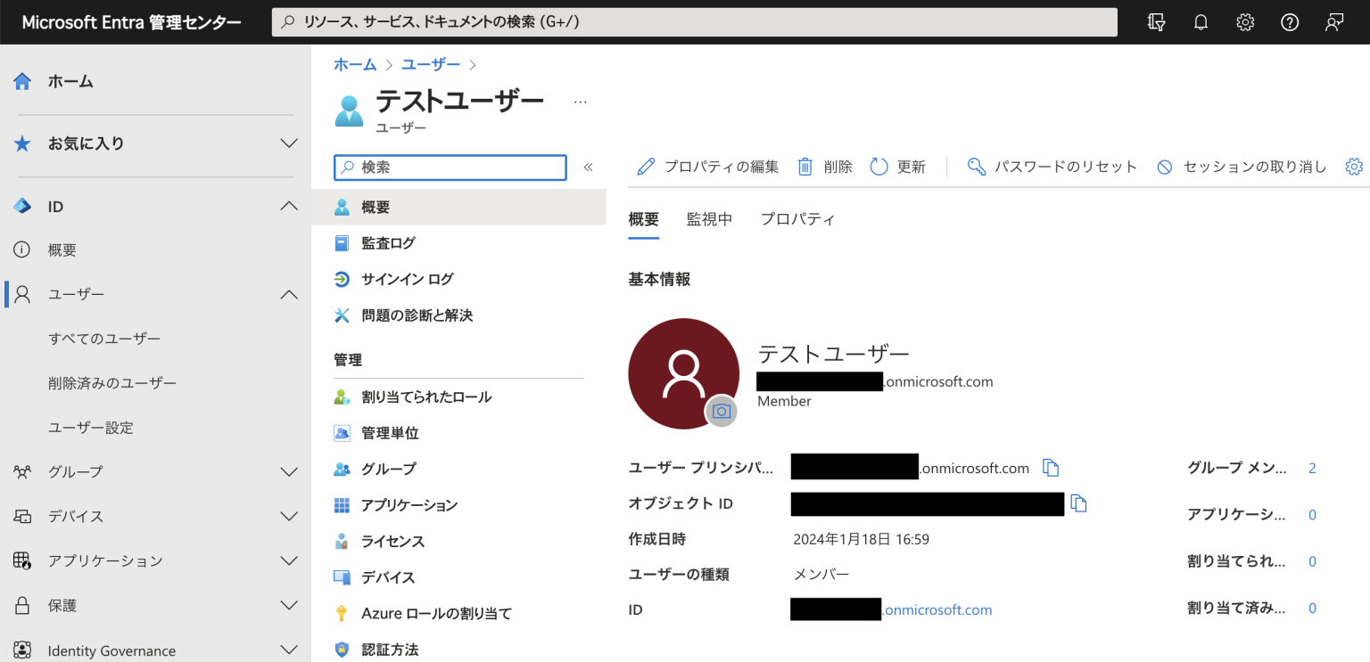This screenshot has height=662, width=1370.
Task: Copy the オブジェクト ID value
Action: point(1079,503)
